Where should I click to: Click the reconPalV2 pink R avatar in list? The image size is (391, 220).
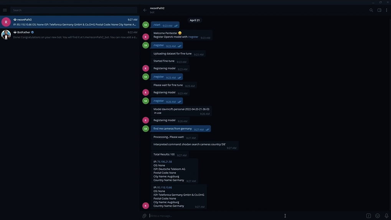coord(6,22)
